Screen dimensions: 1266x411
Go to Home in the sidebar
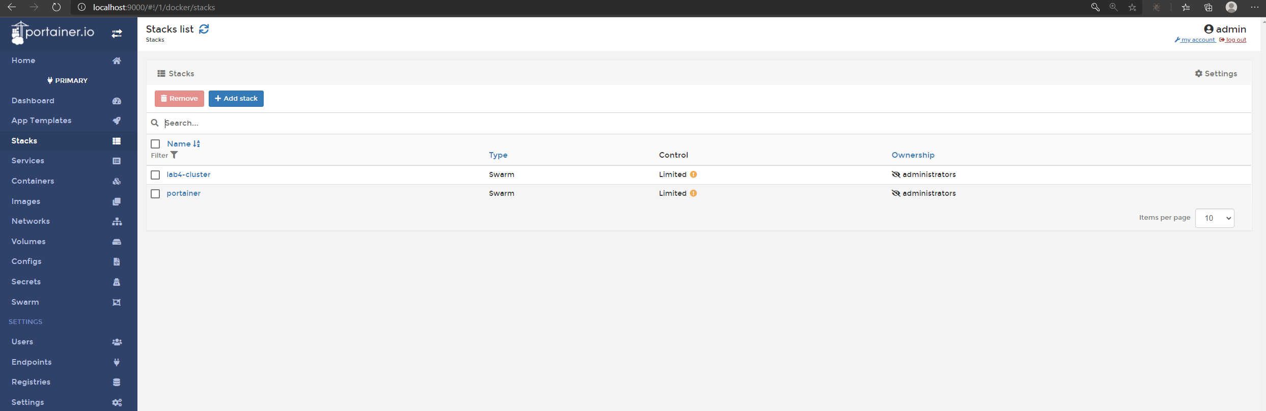click(23, 61)
